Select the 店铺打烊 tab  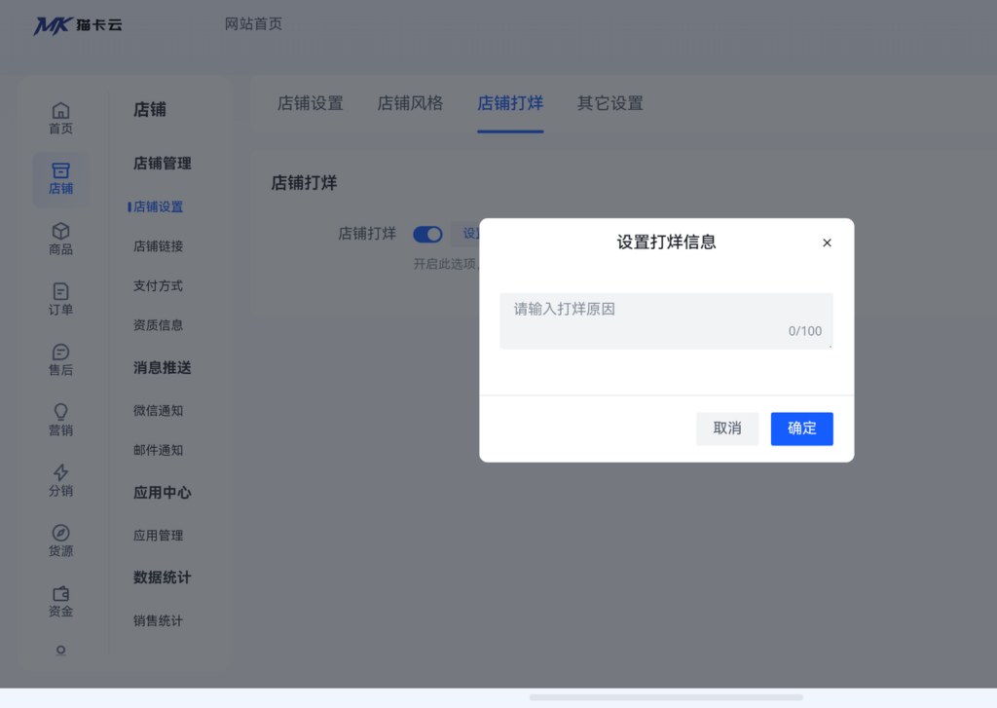510,103
